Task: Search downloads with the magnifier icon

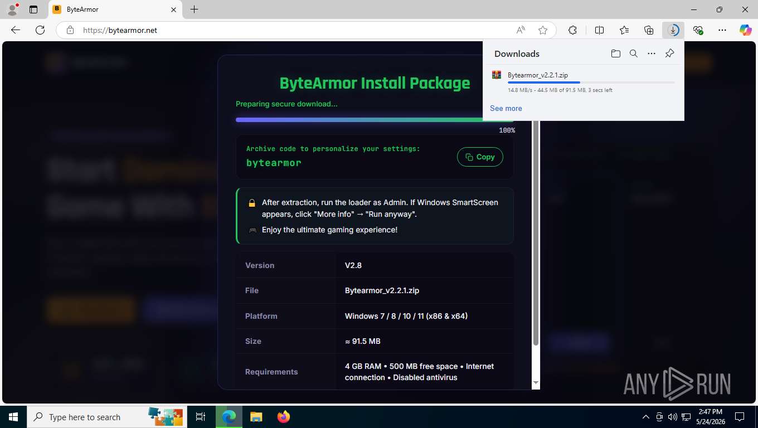Action: [633, 53]
